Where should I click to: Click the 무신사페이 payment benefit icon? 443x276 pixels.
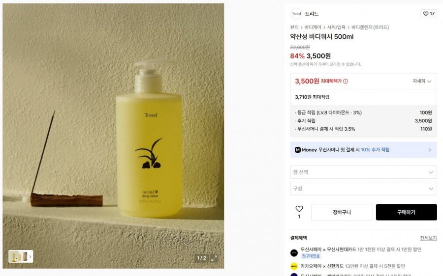point(294,252)
